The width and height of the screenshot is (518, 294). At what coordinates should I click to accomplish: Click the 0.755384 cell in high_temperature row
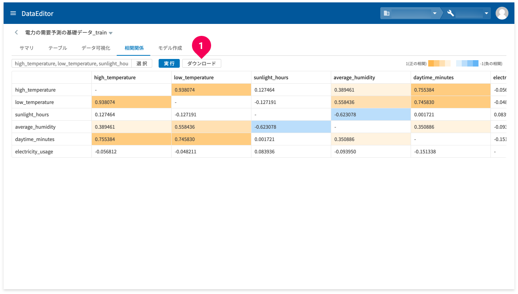coord(451,90)
